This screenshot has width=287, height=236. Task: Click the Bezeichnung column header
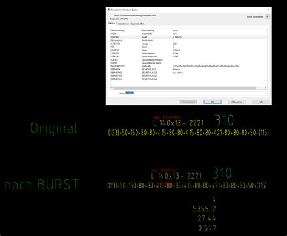(x=117, y=30)
